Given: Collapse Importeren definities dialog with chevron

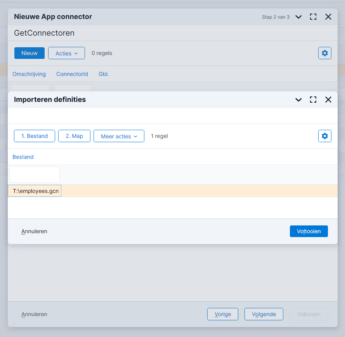Looking at the screenshot, I should (298, 100).
